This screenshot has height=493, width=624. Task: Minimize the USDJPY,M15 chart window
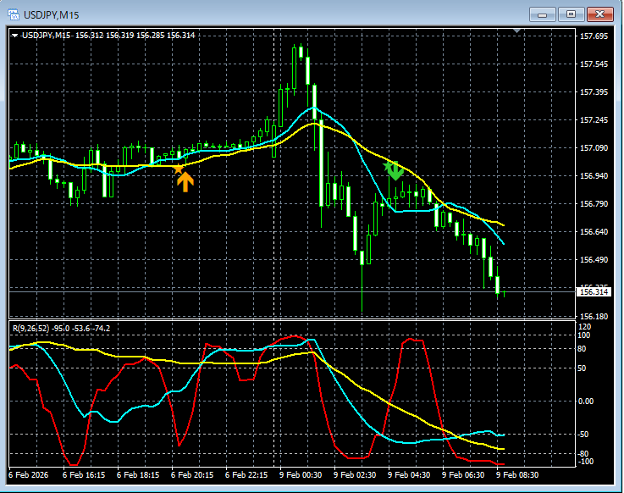tap(542, 14)
